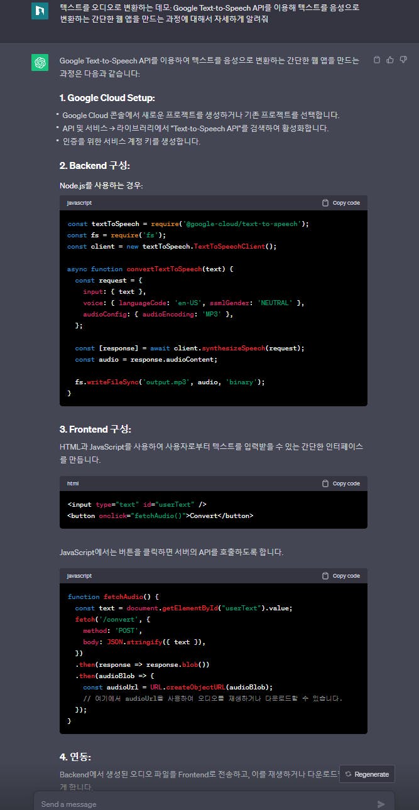The width and height of the screenshot is (419, 810).
Task: Click the '<button onclick="fetchAudio()">' code line
Action: 160,516
